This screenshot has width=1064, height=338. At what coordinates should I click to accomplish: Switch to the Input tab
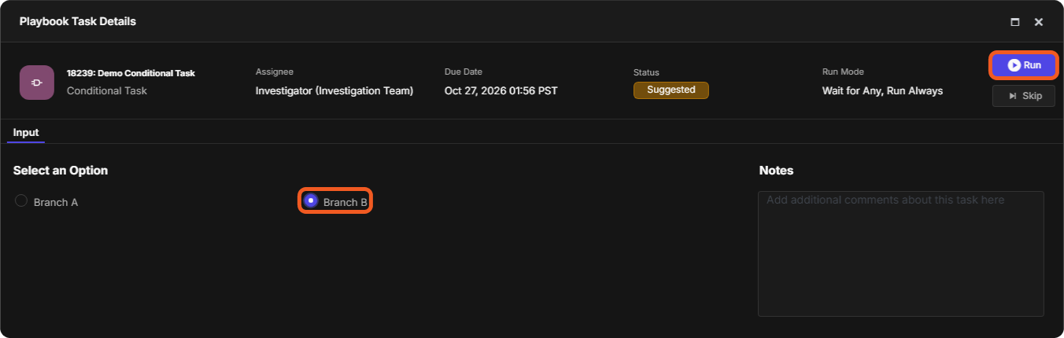click(26, 132)
